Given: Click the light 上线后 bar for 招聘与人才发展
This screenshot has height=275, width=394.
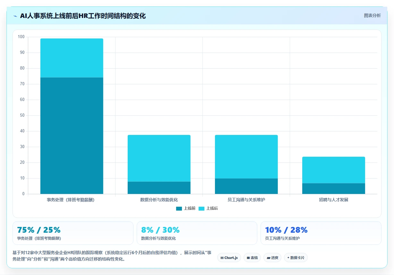Looking at the screenshot, I should 333,170.
